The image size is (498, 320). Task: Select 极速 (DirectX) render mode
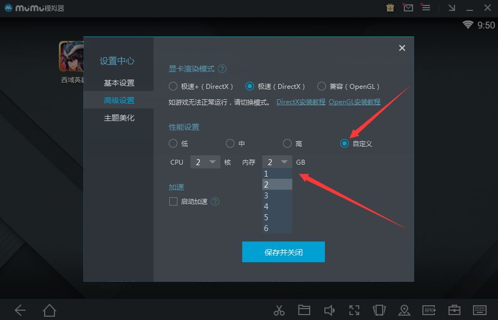250,86
